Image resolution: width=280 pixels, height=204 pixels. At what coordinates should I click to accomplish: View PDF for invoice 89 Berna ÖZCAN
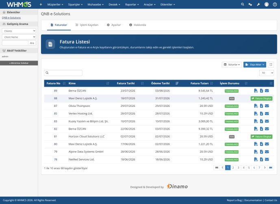pos(256,91)
